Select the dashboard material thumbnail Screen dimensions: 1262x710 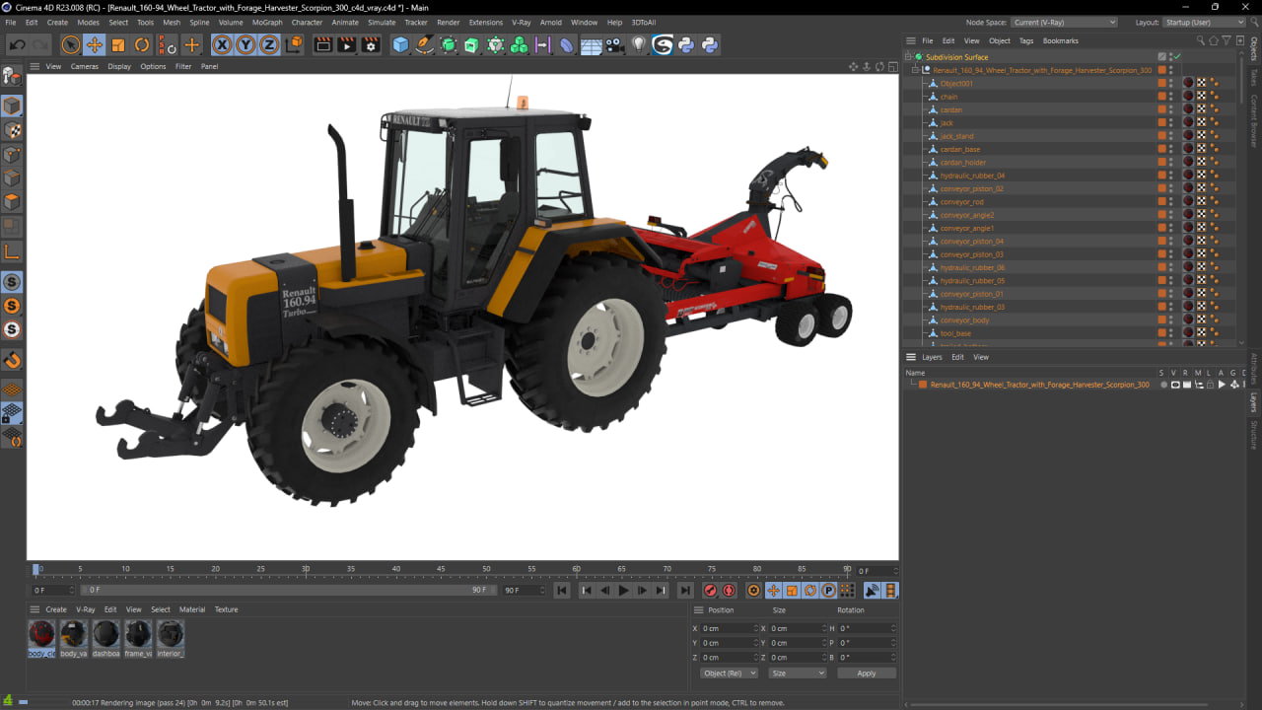(x=105, y=637)
